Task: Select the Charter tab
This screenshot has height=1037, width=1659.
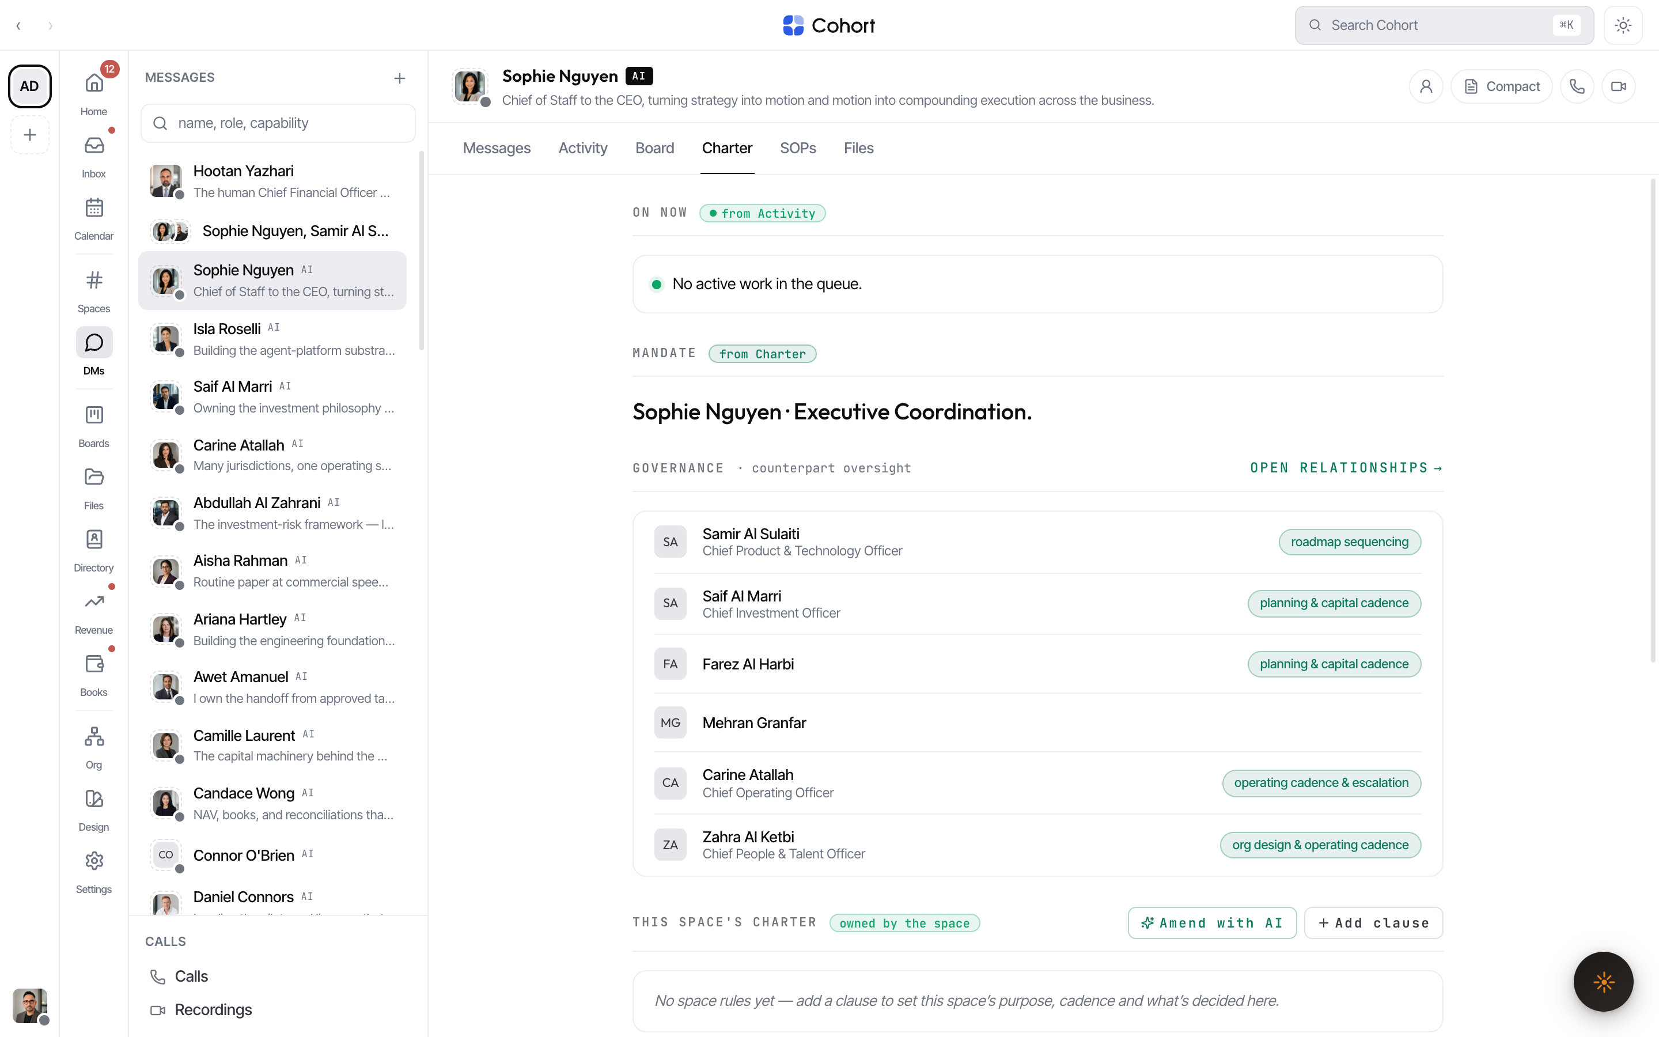Action: (x=726, y=148)
